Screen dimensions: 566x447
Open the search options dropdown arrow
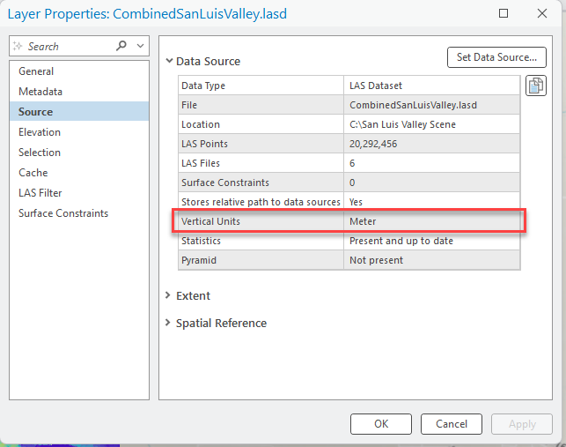click(142, 46)
